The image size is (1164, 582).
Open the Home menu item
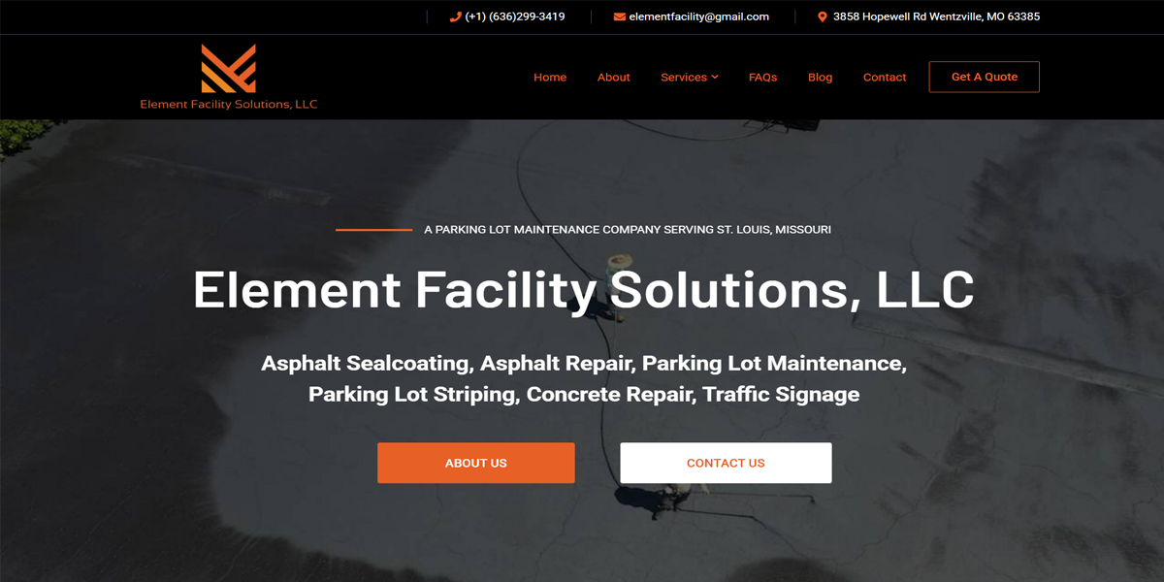pos(550,78)
